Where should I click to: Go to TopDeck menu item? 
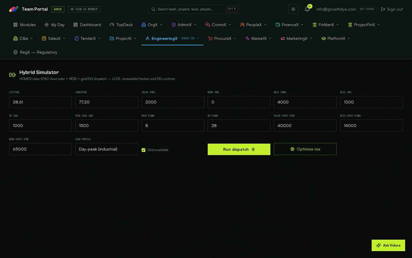[x=121, y=25]
